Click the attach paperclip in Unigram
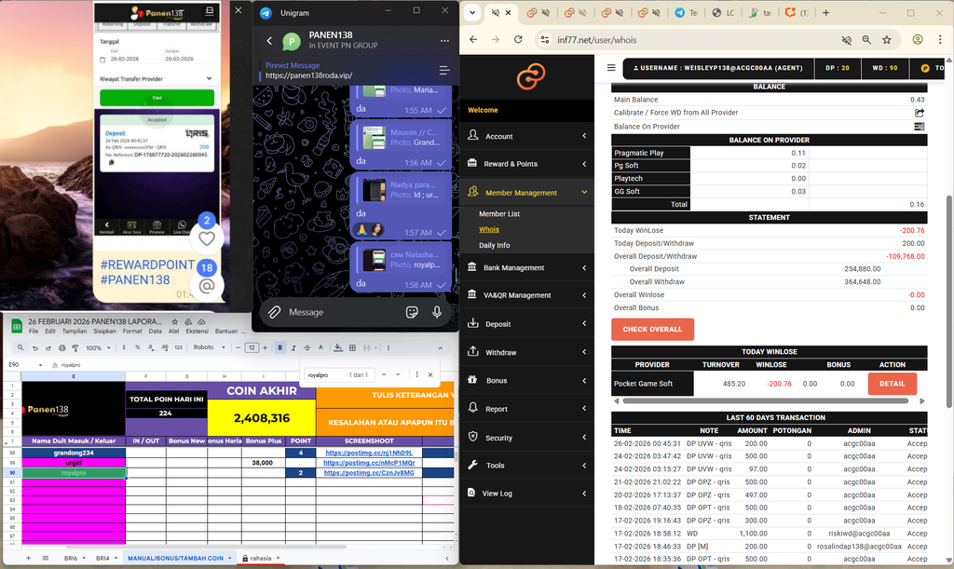This screenshot has width=954, height=569. tap(275, 312)
